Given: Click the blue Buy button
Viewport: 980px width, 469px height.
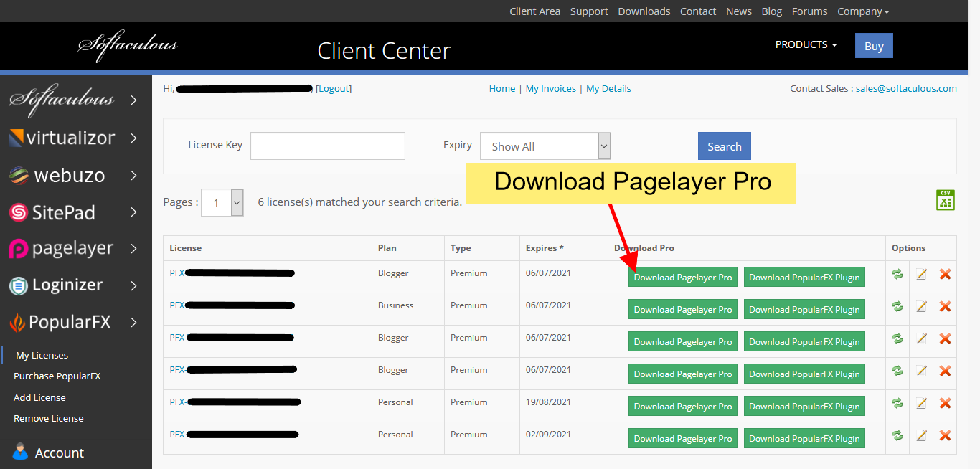Looking at the screenshot, I should click(x=874, y=46).
